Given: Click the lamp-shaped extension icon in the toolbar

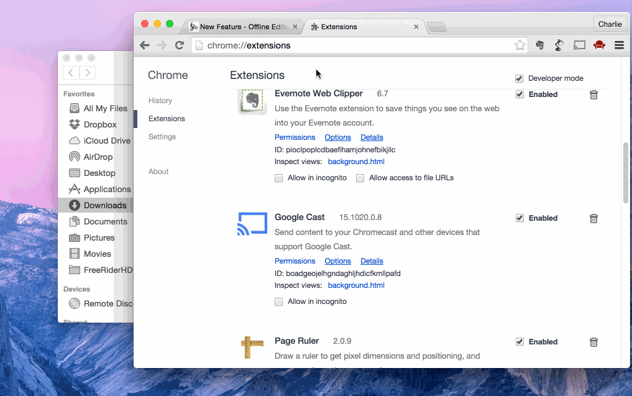Looking at the screenshot, I should [559, 45].
